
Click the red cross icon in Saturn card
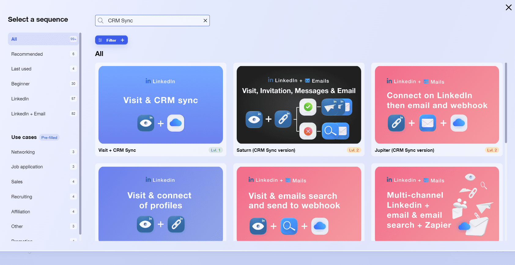[x=308, y=131]
